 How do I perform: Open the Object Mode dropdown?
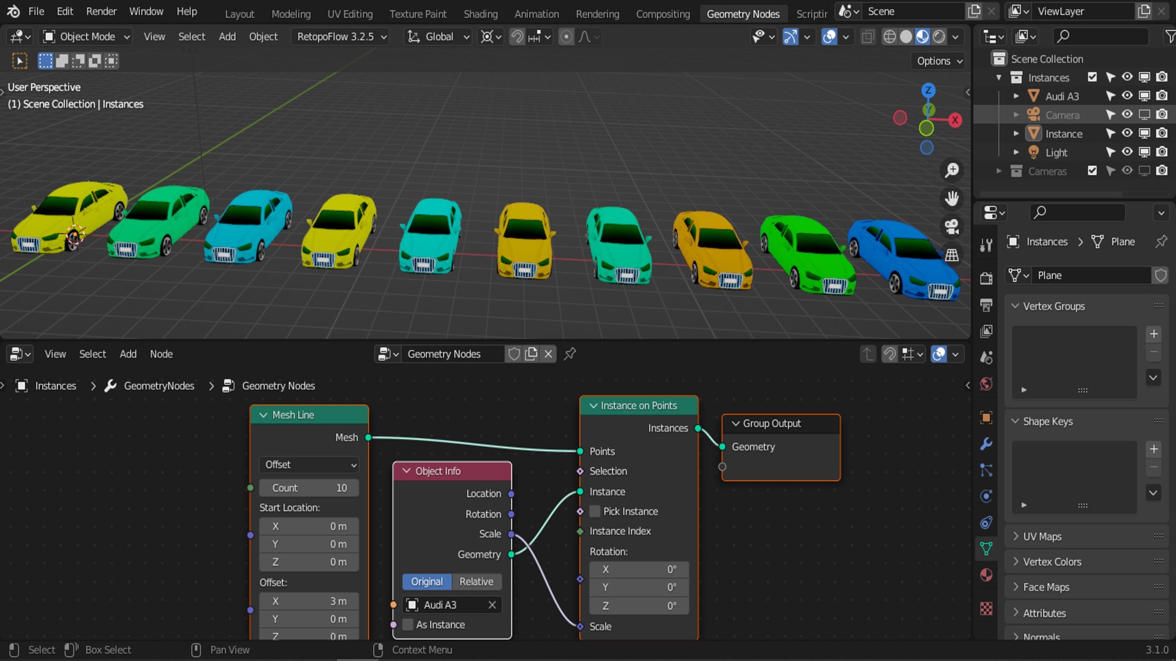point(86,37)
